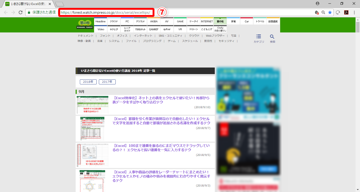The image size is (360, 192).
Task: Go back using the browser back arrow
Action: pos(6,12)
